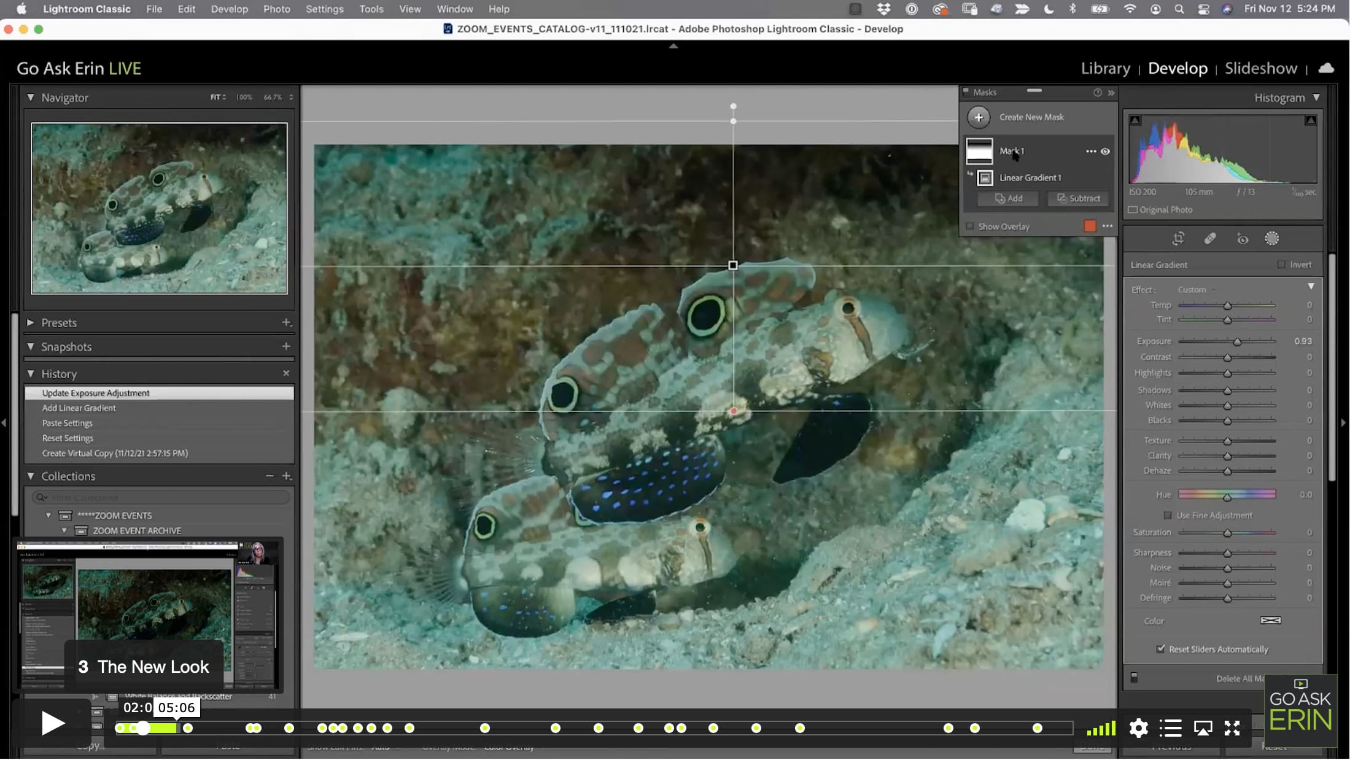
Task: Open the Effect Custom preset dropdown
Action: click(x=1195, y=290)
